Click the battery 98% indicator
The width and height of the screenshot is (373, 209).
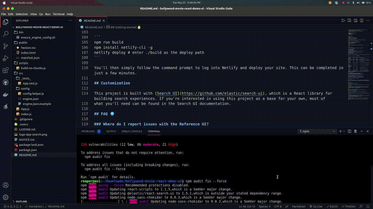click(x=367, y=3)
